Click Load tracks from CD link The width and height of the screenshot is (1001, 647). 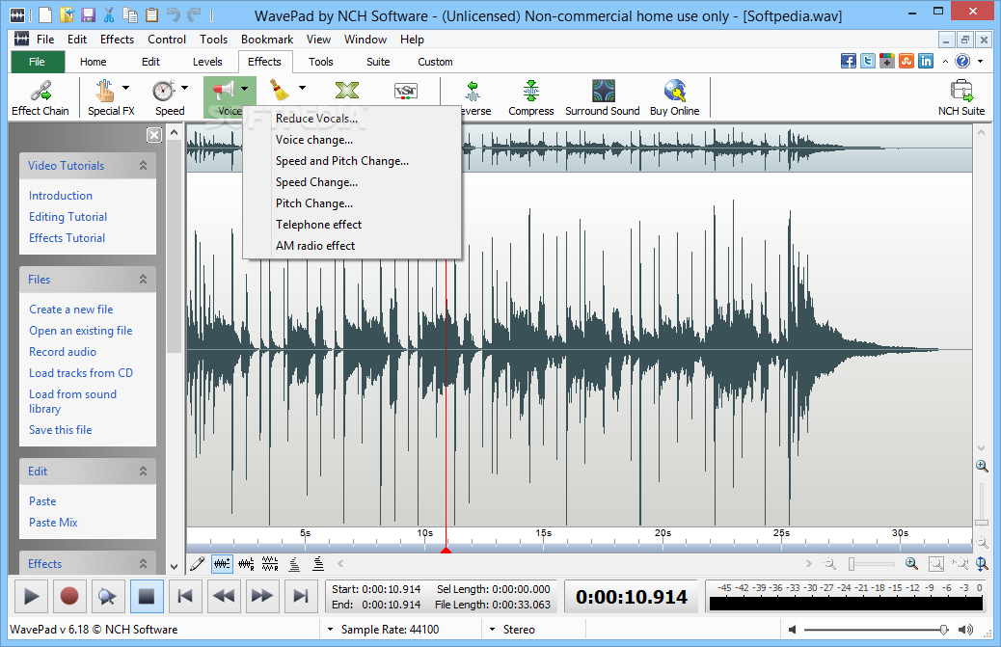pos(81,372)
